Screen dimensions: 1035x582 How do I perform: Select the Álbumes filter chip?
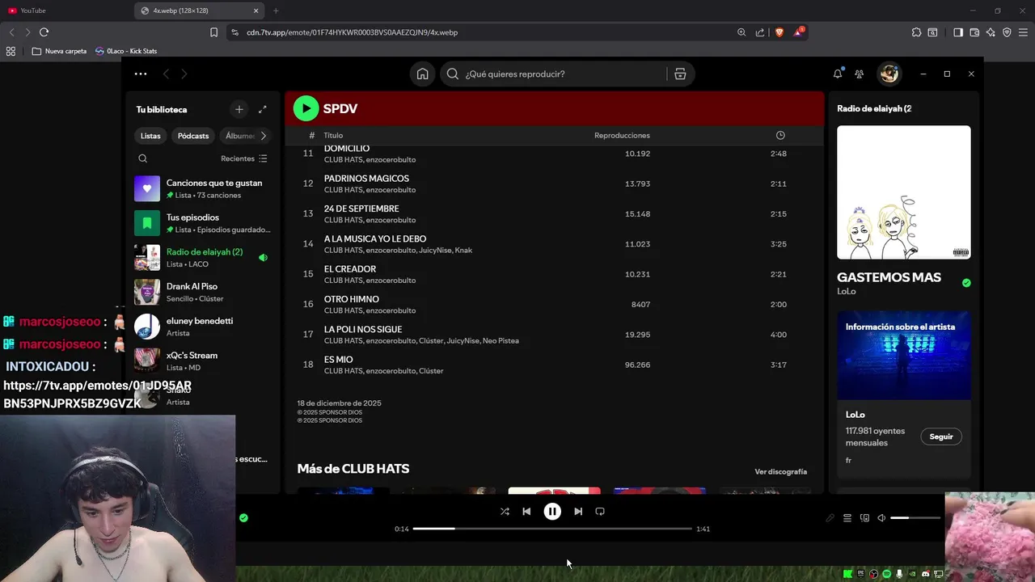click(239, 136)
